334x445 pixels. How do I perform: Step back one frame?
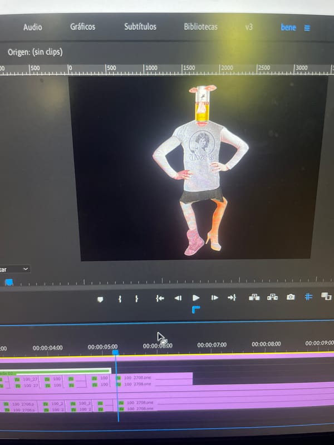[x=178, y=298]
